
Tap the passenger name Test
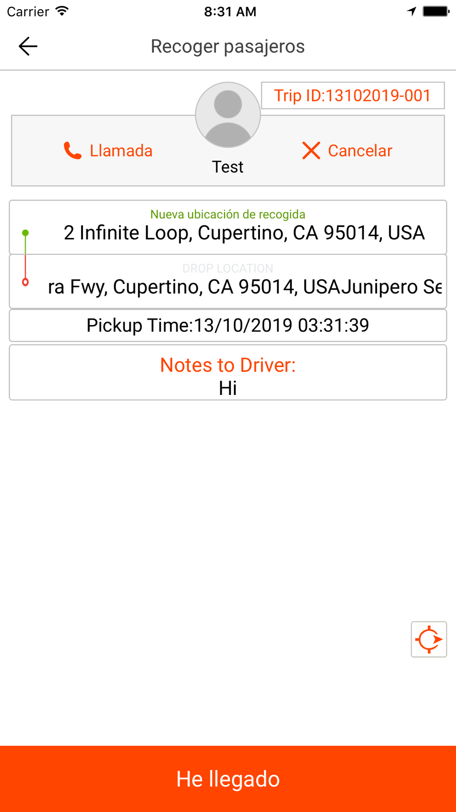point(228,167)
